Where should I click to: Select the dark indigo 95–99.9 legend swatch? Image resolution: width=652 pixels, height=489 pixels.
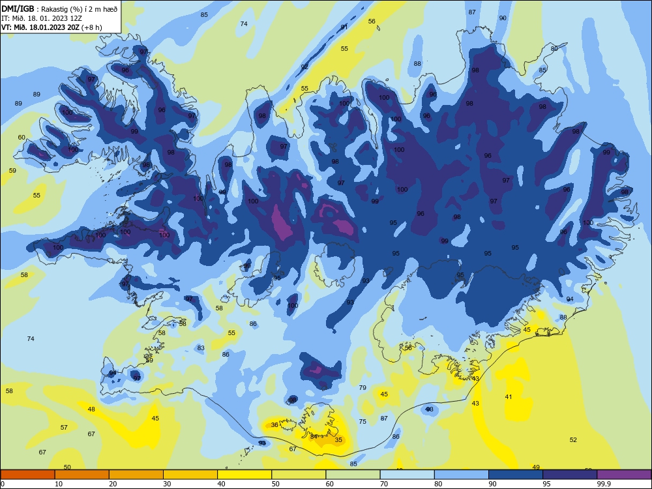pos(570,475)
